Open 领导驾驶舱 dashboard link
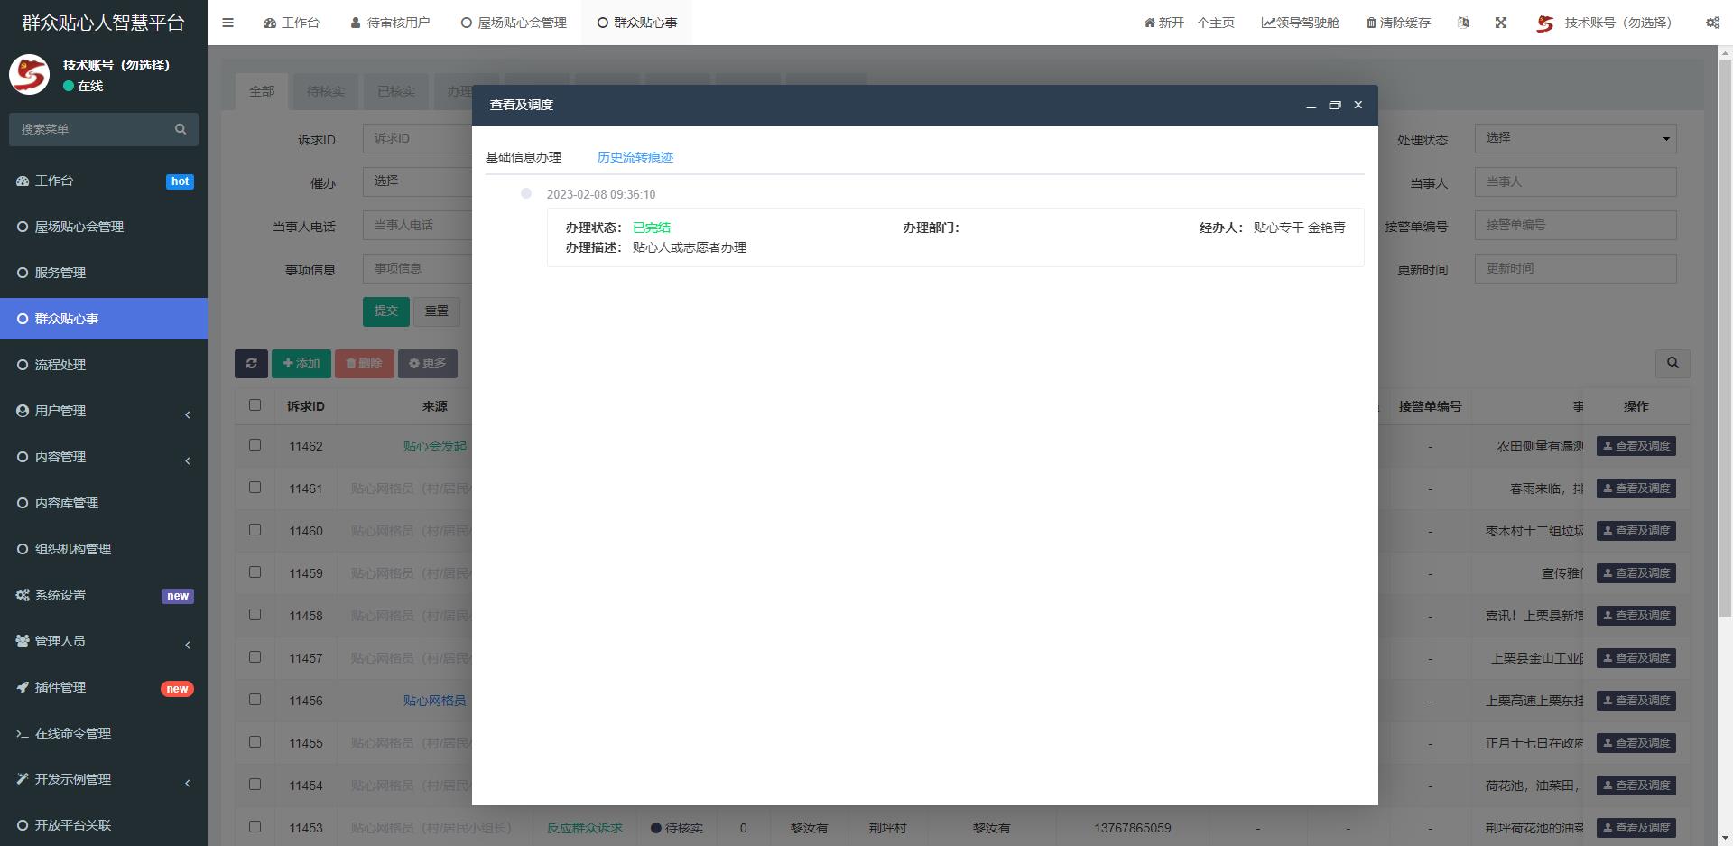This screenshot has width=1733, height=846. (1300, 23)
